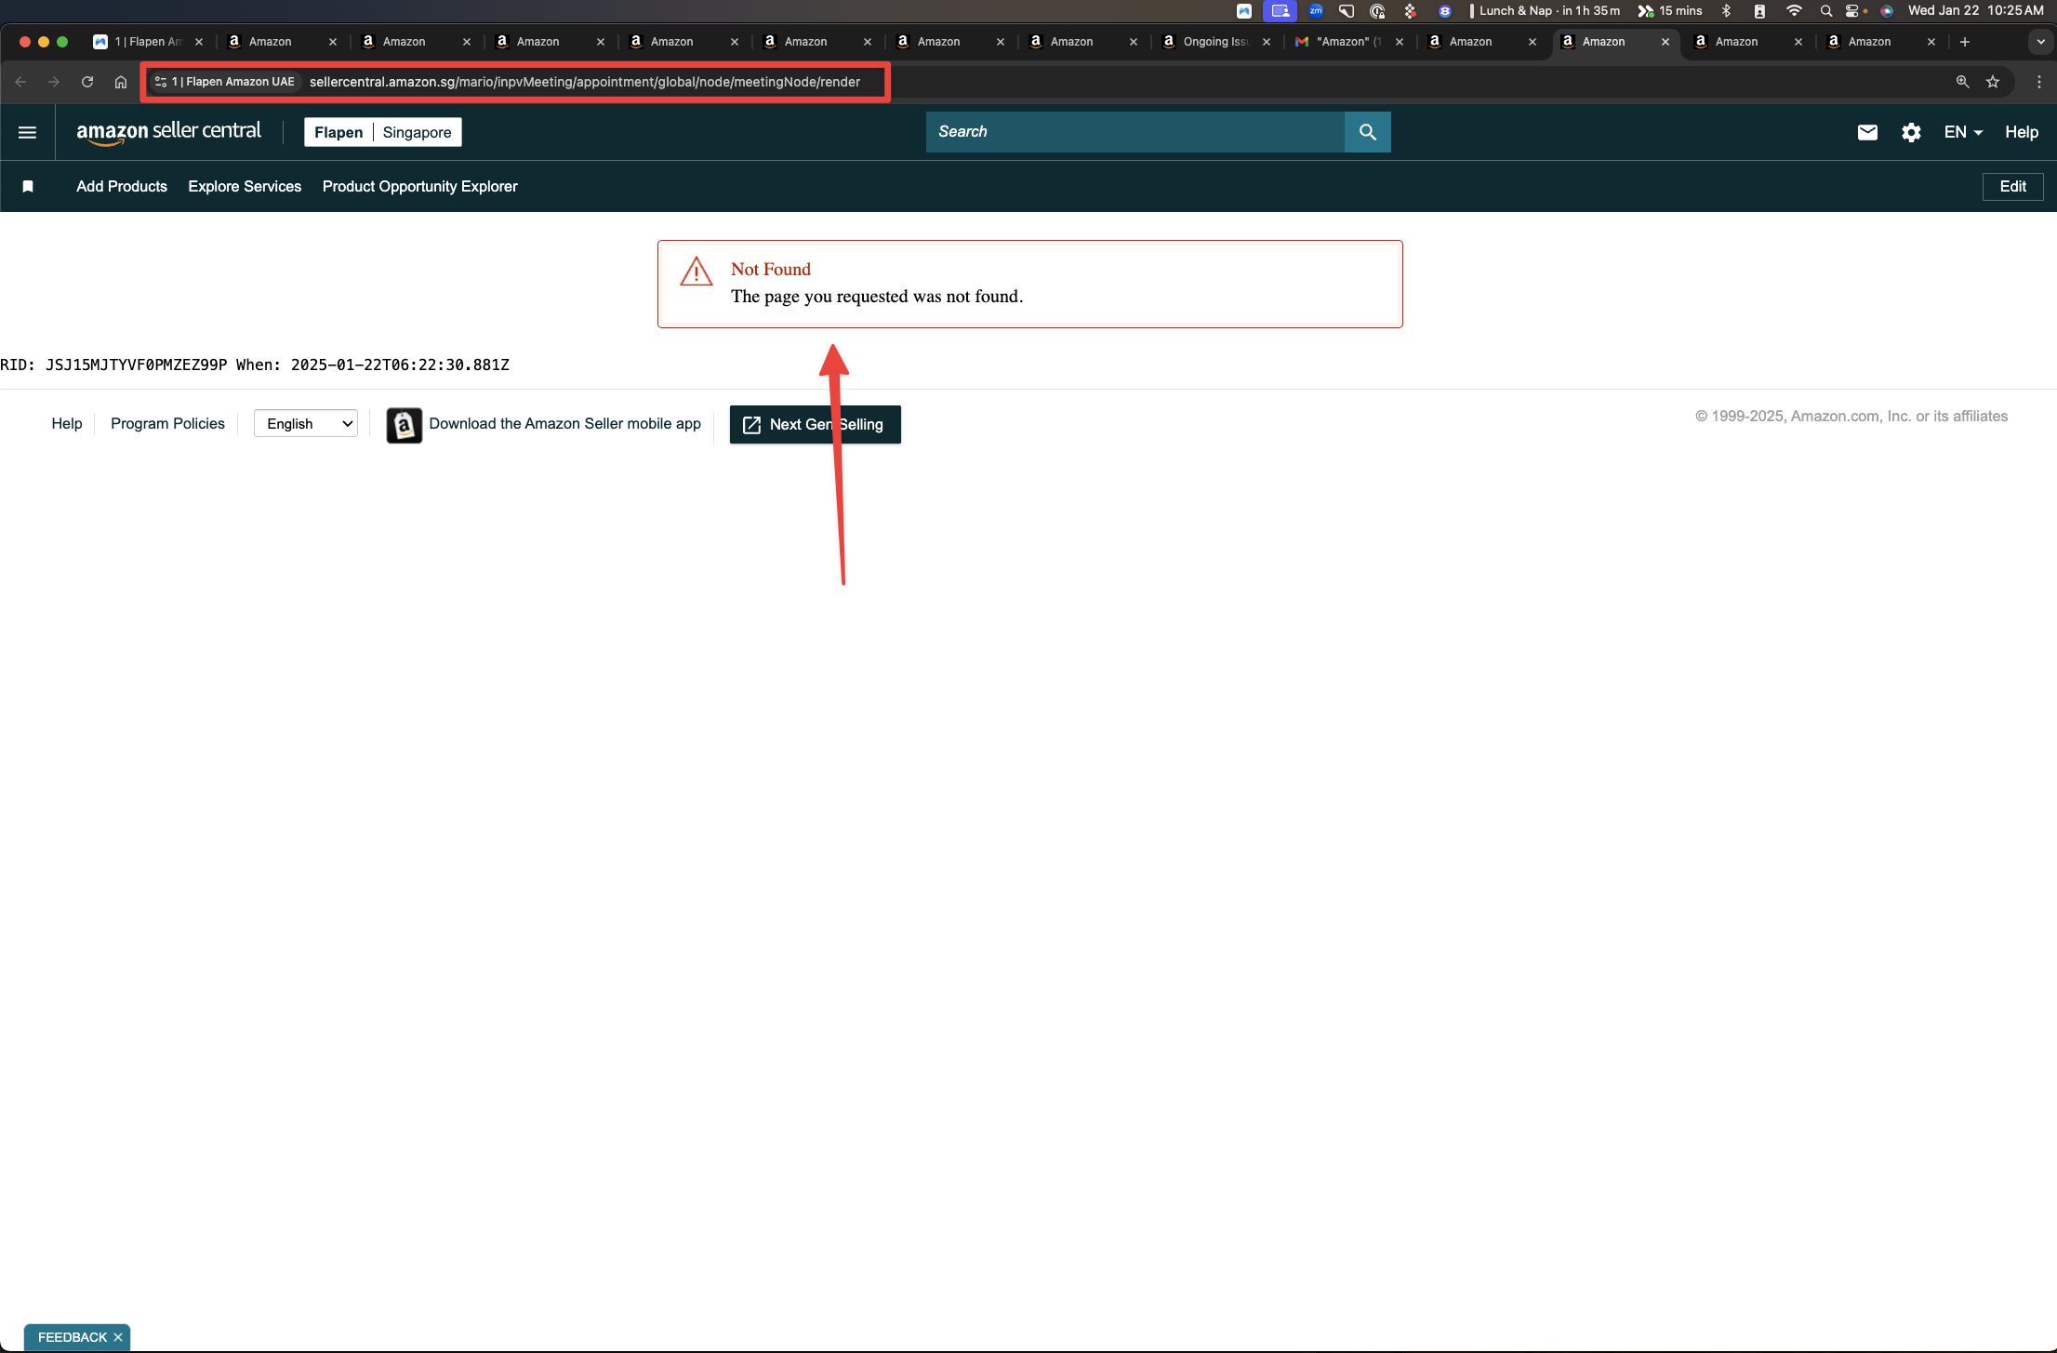
Task: Go to the browser home page
Action: click(x=121, y=82)
